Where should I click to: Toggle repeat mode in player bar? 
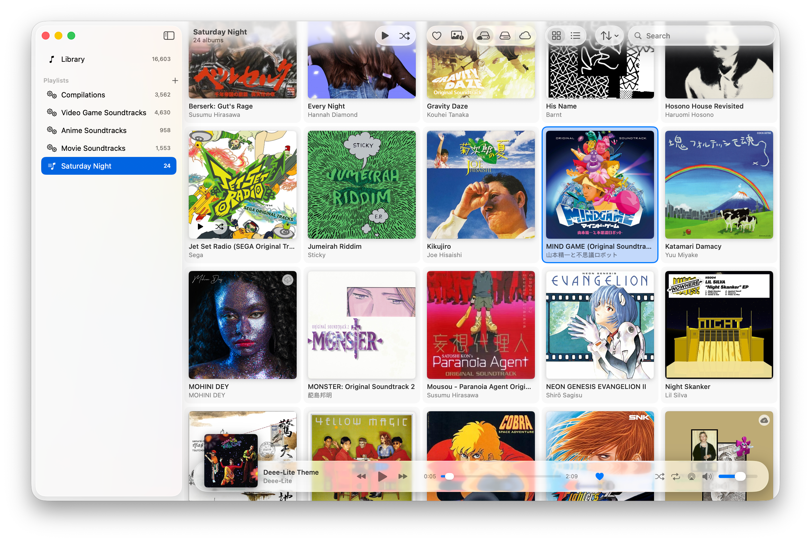675,476
